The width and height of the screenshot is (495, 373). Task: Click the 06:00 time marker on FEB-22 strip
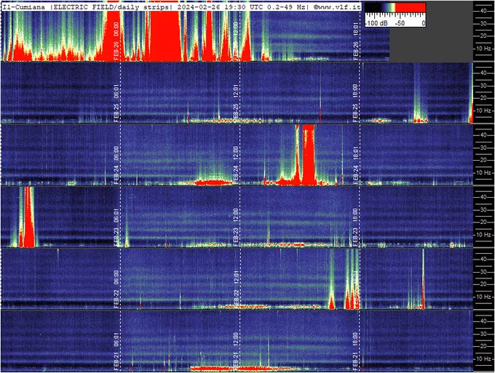coord(116,276)
